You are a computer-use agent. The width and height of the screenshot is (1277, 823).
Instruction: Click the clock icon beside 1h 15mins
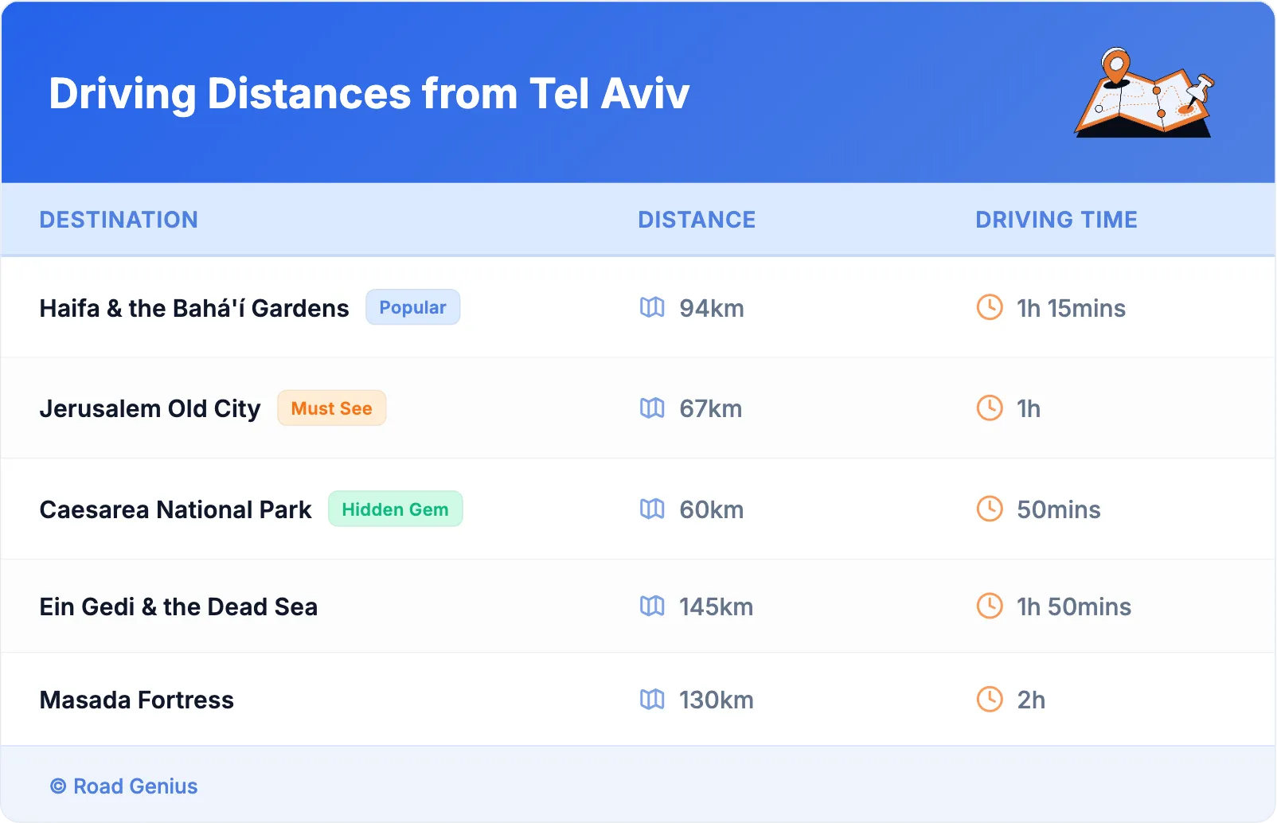[x=990, y=307]
